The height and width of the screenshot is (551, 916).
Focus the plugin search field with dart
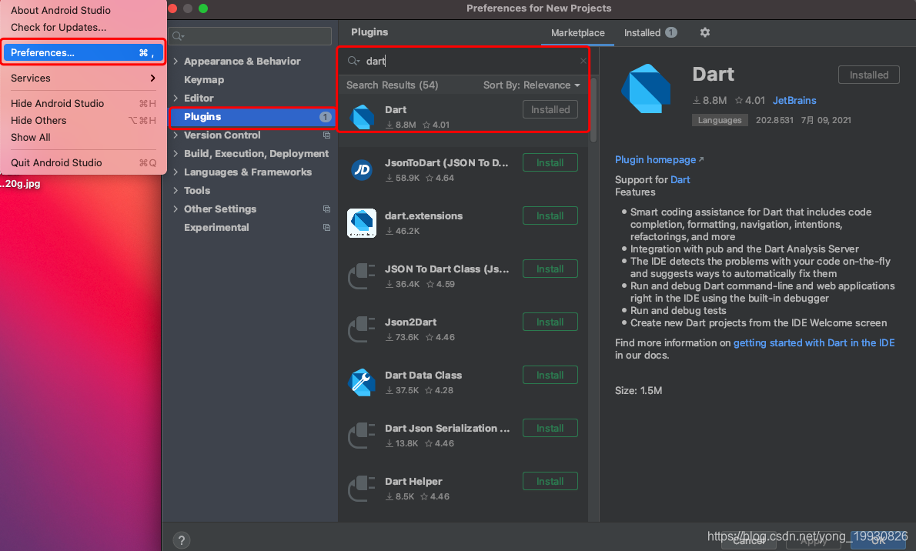click(464, 61)
